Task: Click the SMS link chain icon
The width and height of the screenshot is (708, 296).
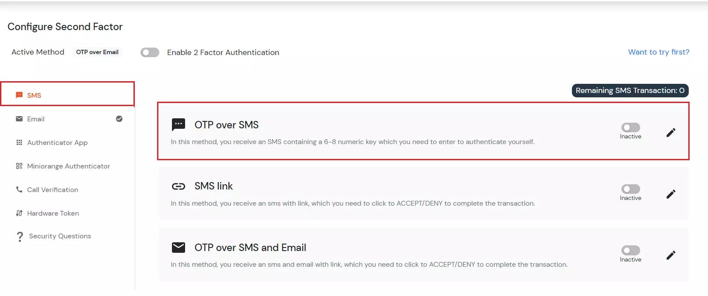Action: 179,186
